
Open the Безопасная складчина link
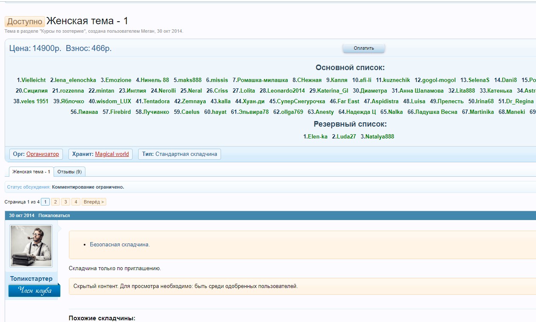pyautogui.click(x=120, y=245)
